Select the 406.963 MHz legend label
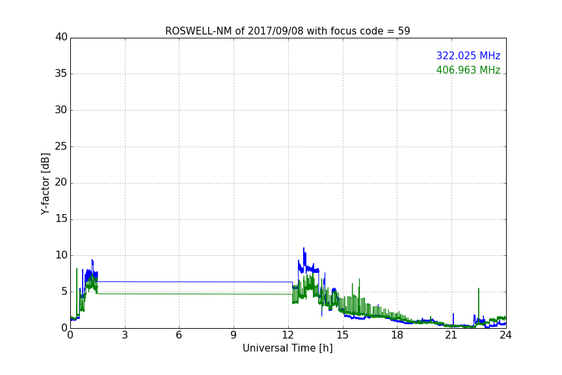Screen dimensions: 562x375 click(x=468, y=70)
